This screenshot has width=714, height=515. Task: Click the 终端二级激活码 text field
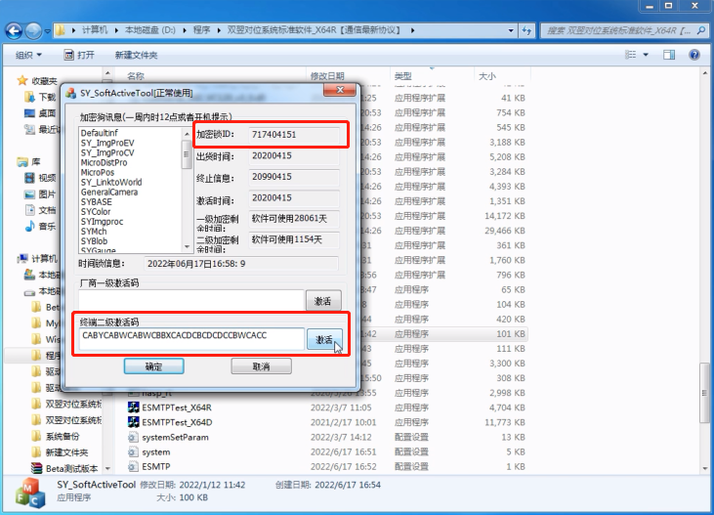[x=190, y=337]
